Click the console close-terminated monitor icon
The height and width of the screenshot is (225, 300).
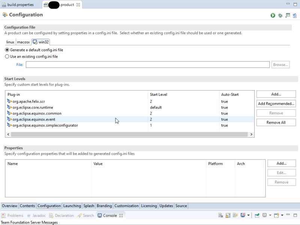(x=243, y=215)
